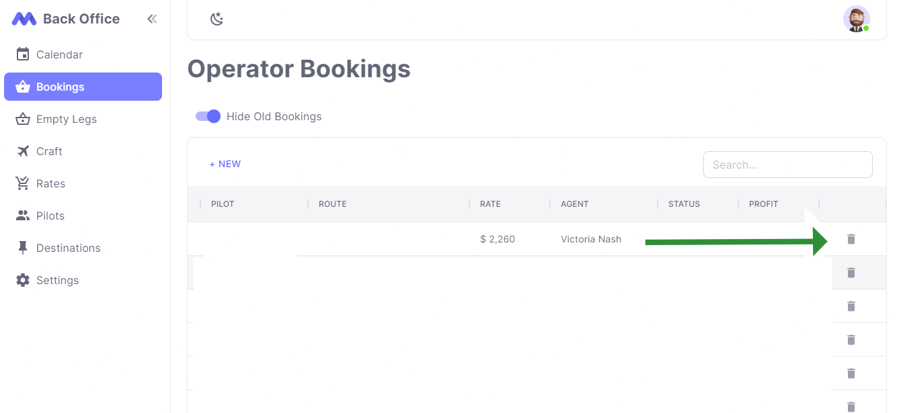
Task: Select the Destinations pin icon
Action: 22,247
